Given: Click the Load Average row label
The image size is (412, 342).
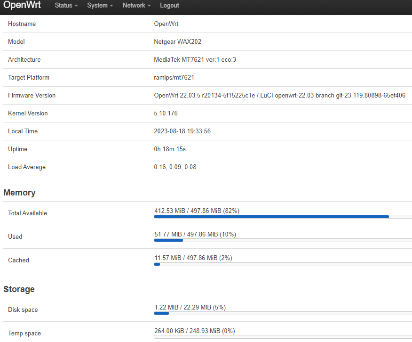Looking at the screenshot, I should 27,167.
